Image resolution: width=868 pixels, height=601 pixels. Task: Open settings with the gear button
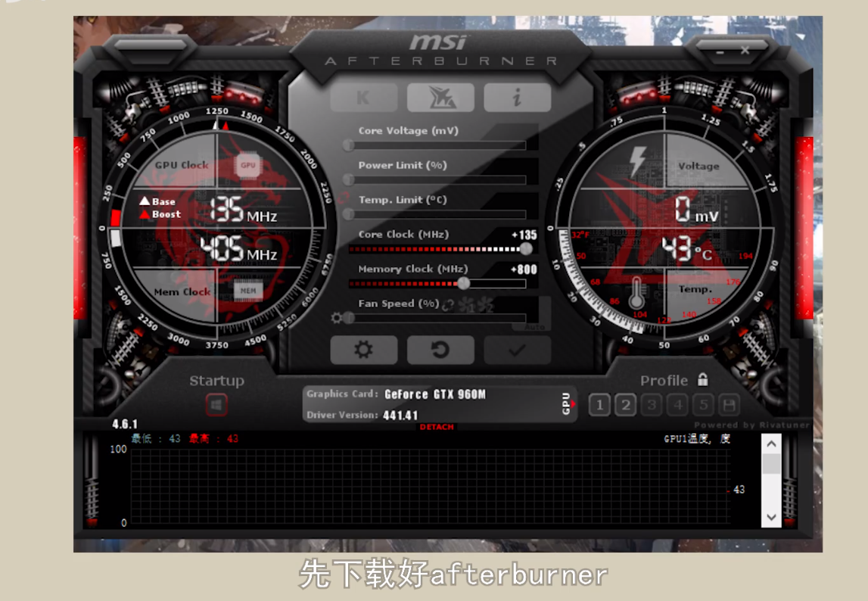tap(364, 350)
